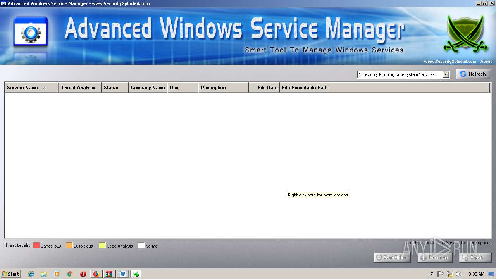Click the application title bar icon
The image size is (496, 279).
(x=3, y=3)
